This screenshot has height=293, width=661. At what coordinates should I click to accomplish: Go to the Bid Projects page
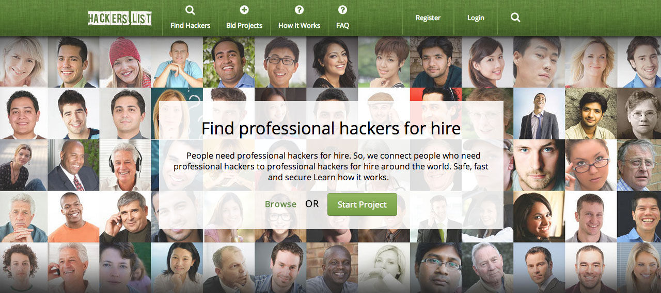(x=244, y=25)
